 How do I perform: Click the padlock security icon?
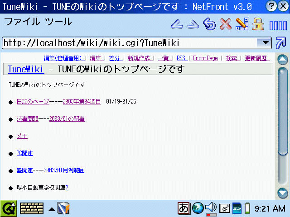click(258, 24)
